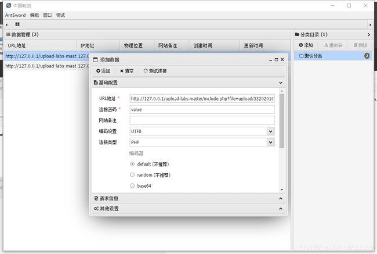Open the 调试 menu
Screen dimensions: 377x254
60,15
